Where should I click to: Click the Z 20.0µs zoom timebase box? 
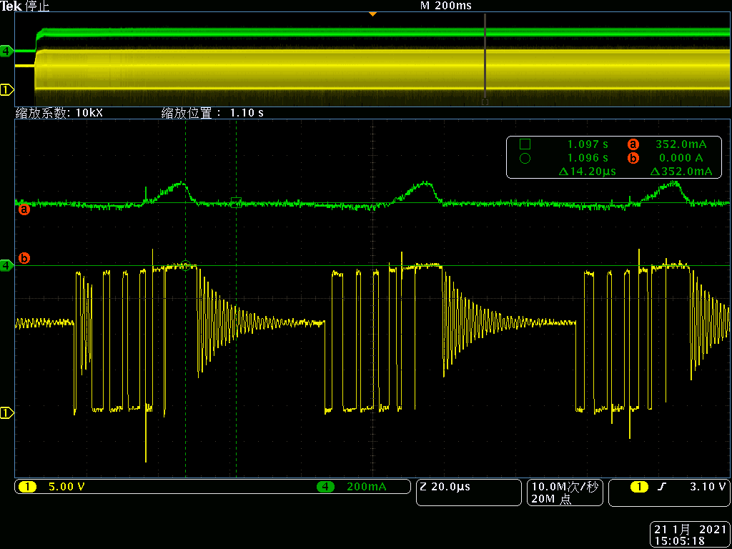click(x=468, y=493)
